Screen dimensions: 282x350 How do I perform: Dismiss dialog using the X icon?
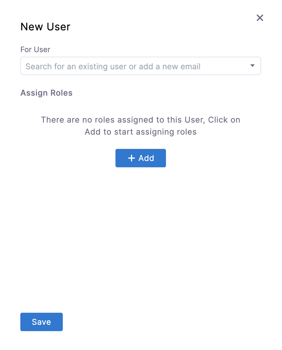tap(260, 18)
